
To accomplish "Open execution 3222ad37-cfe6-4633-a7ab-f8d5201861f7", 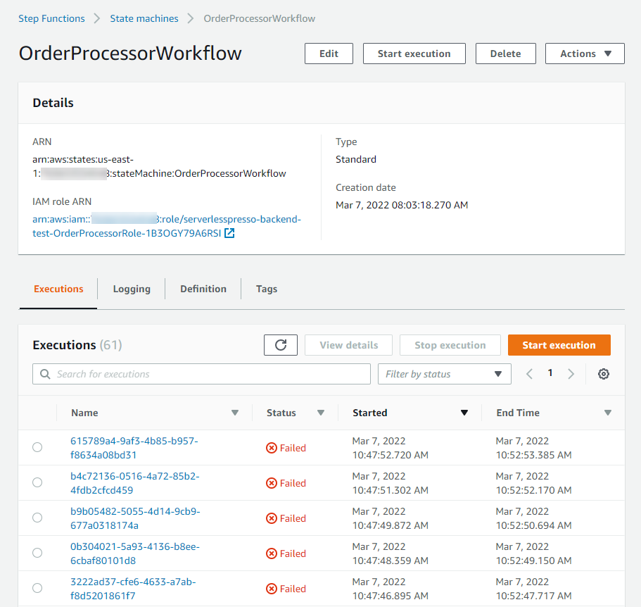I will pos(133,589).
